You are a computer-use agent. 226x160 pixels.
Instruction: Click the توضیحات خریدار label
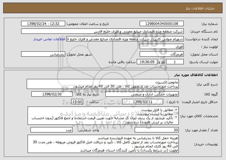tap(206, 144)
